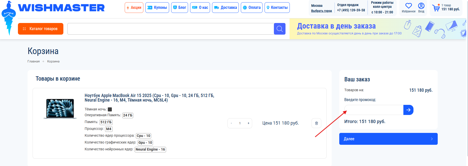Click the Оплата icon

pyautogui.click(x=245, y=8)
